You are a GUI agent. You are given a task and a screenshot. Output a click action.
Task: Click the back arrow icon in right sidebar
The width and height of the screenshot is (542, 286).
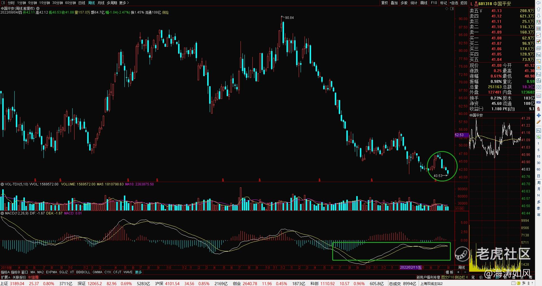[x=538, y=3]
